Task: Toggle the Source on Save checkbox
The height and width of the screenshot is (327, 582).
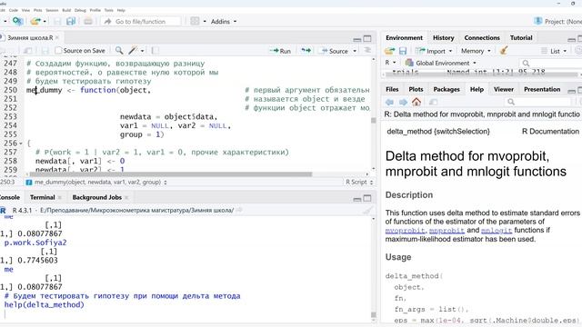Action: tap(58, 51)
